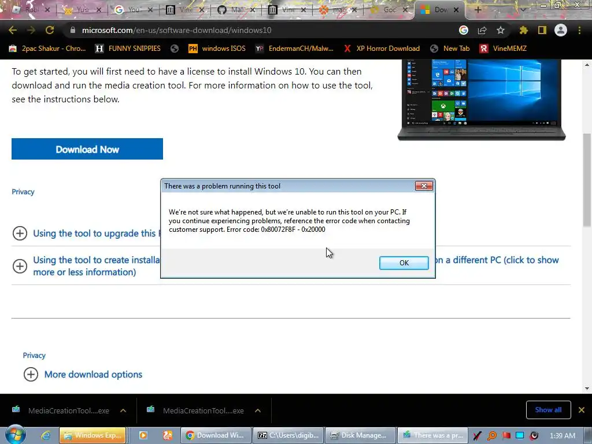Image resolution: width=592 pixels, height=444 pixels.
Task: Open windows ISOS bookmark
Action: point(217,49)
